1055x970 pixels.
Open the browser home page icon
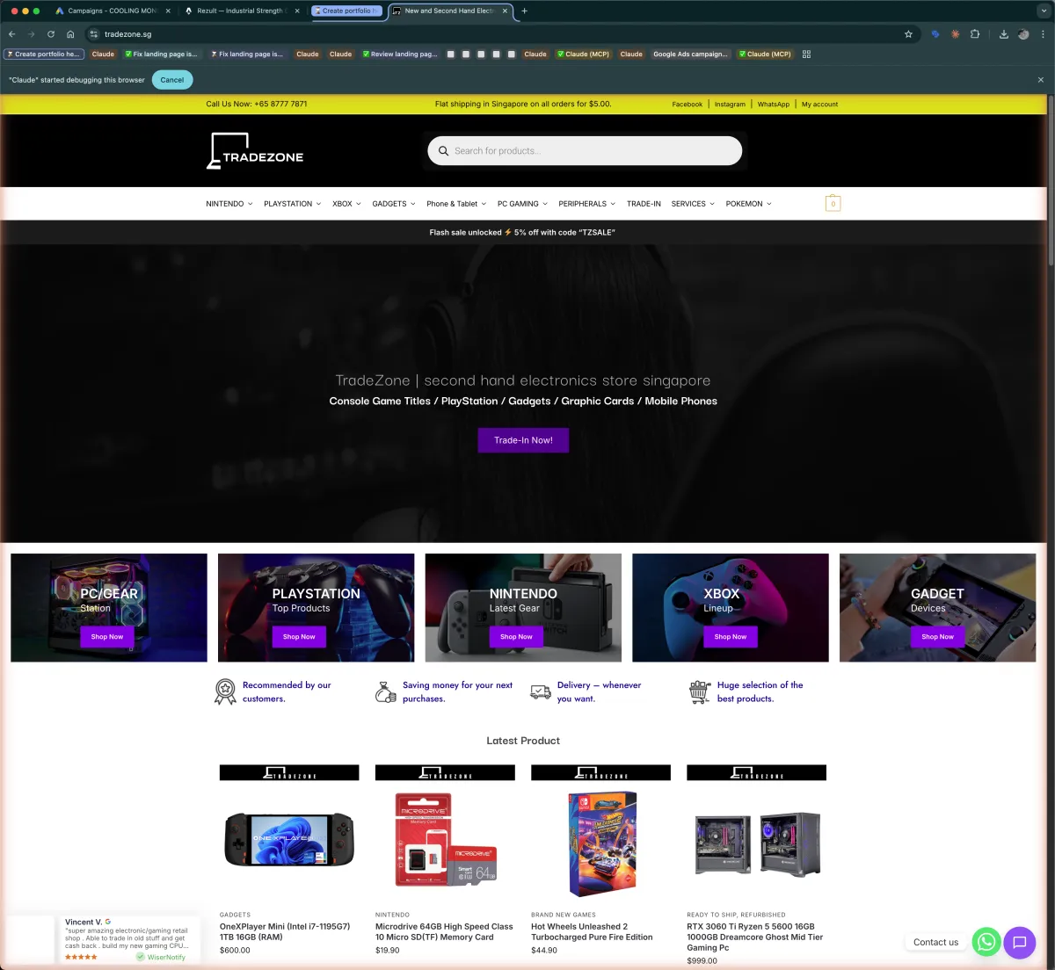70,34
